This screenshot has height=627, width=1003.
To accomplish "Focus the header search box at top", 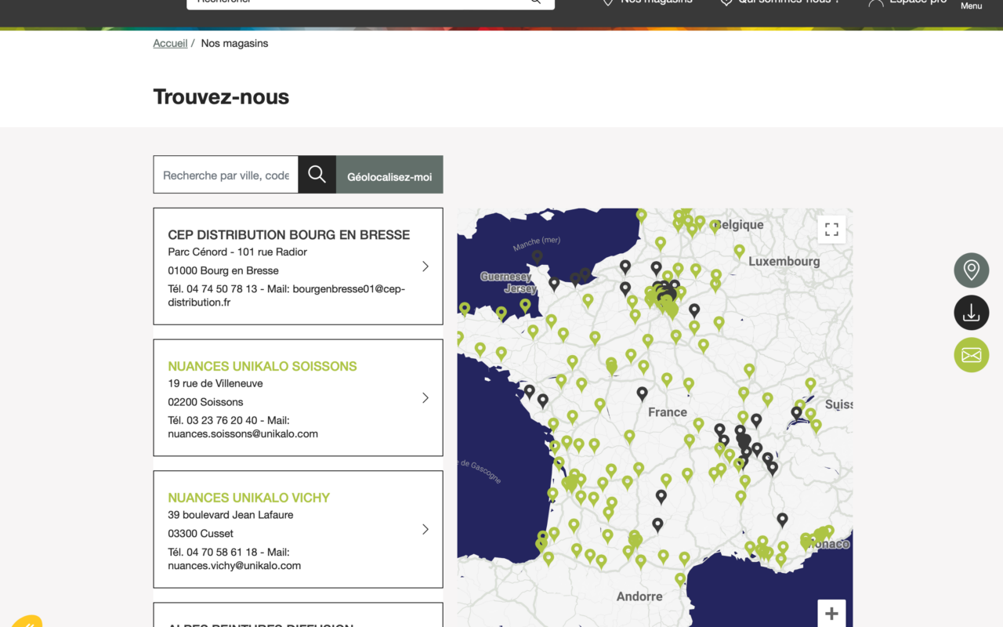I will tap(371, 2).
